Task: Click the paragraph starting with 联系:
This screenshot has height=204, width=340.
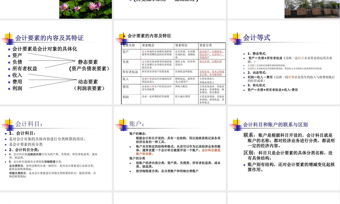Action: tap(289, 140)
